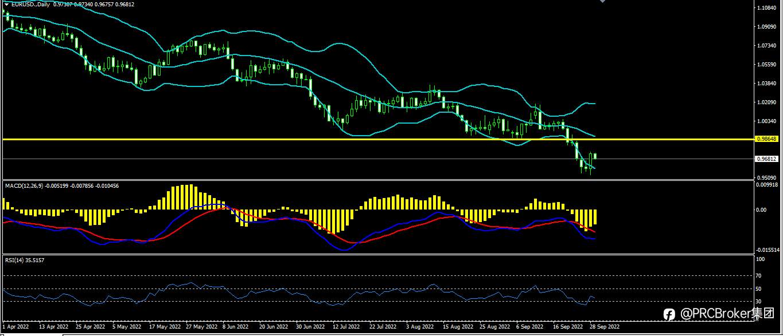Viewport: 783px width, 336px height.
Task: Click the 12 Jul 2022 date label
Action: (x=346, y=327)
